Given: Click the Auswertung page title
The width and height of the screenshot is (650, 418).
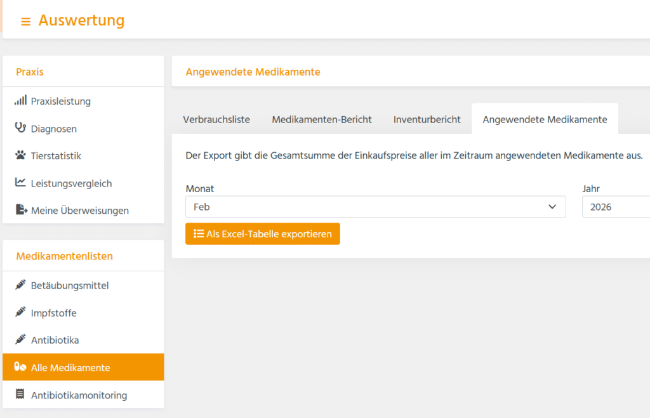Looking at the screenshot, I should (x=81, y=20).
